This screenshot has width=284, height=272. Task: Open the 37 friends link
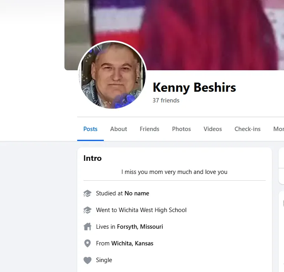[x=166, y=100]
